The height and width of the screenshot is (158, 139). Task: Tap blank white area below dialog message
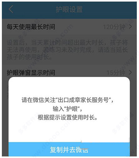(x=69, y=131)
